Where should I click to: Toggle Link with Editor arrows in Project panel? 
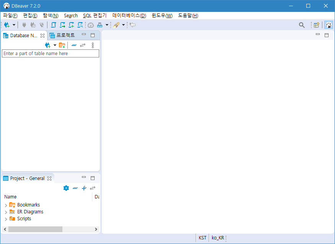[93, 188]
